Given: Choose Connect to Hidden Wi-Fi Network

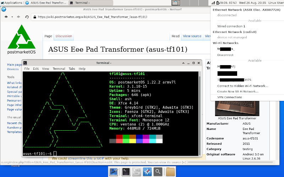Looking at the screenshot, I should coord(243,86).
